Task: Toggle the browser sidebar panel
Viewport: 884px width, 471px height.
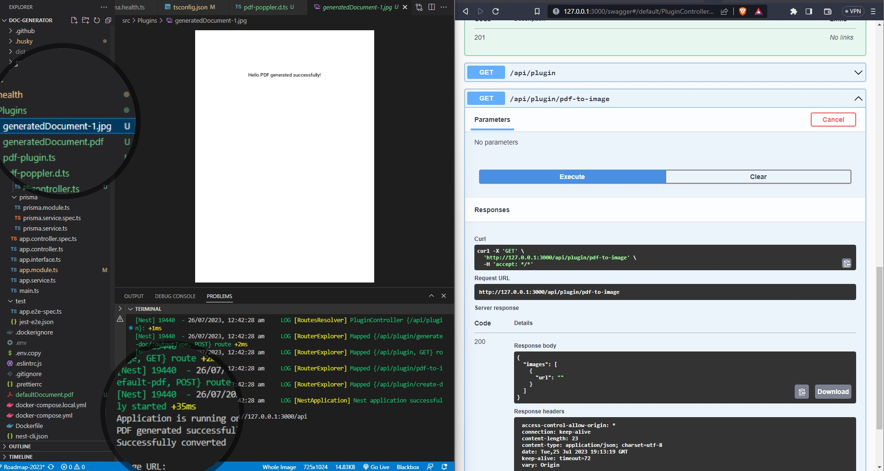Action: coord(809,11)
